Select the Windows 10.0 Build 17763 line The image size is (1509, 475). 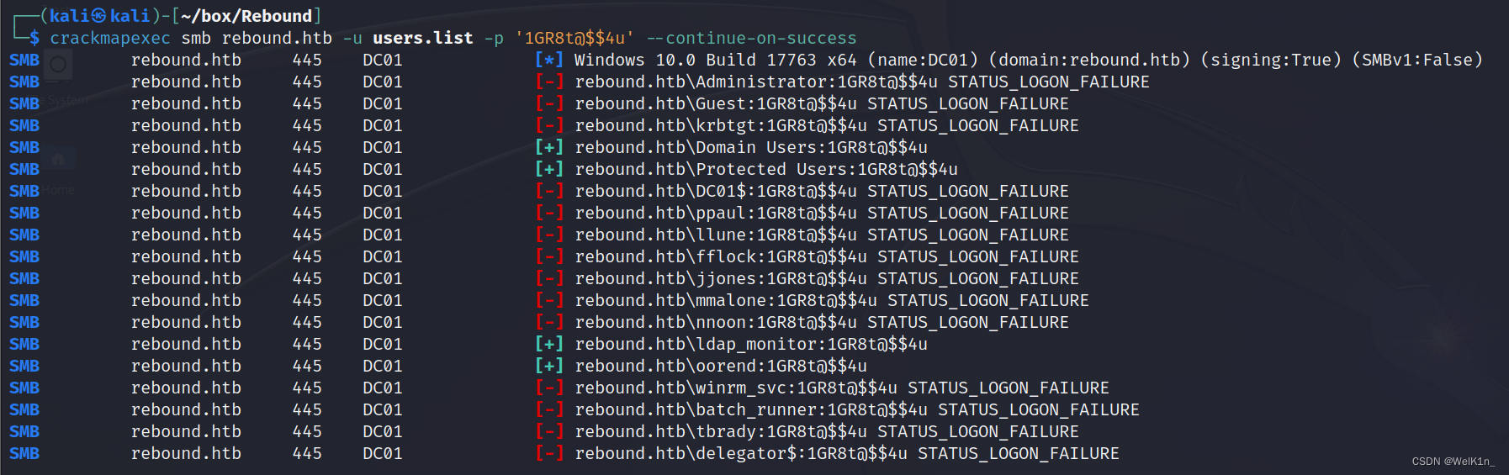pyautogui.click(x=746, y=60)
